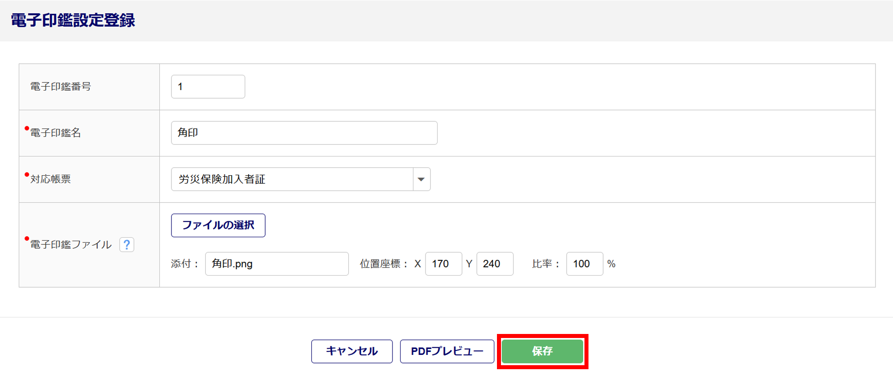Select the 労災保険加入者証 combo box text
Image resolution: width=893 pixels, height=379 pixels.
pos(292,179)
